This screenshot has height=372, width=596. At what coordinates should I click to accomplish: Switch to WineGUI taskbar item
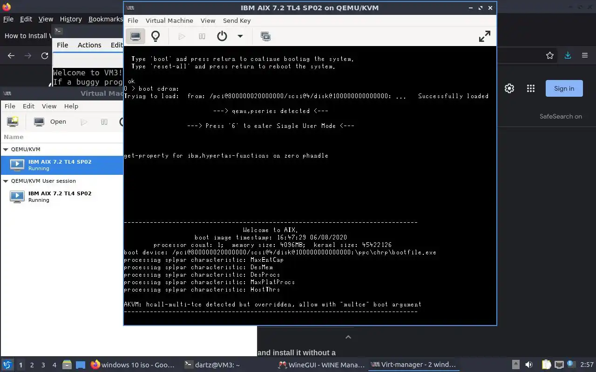pos(320,365)
